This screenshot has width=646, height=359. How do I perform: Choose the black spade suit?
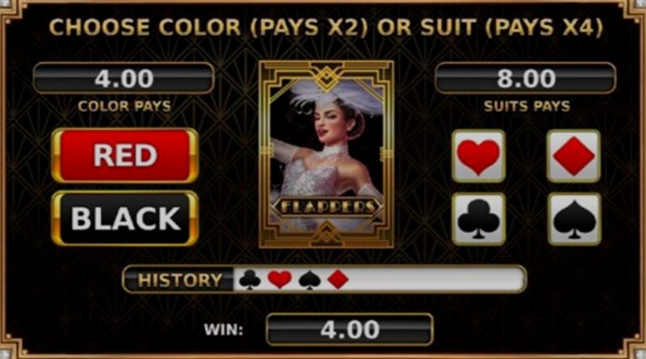(x=574, y=219)
